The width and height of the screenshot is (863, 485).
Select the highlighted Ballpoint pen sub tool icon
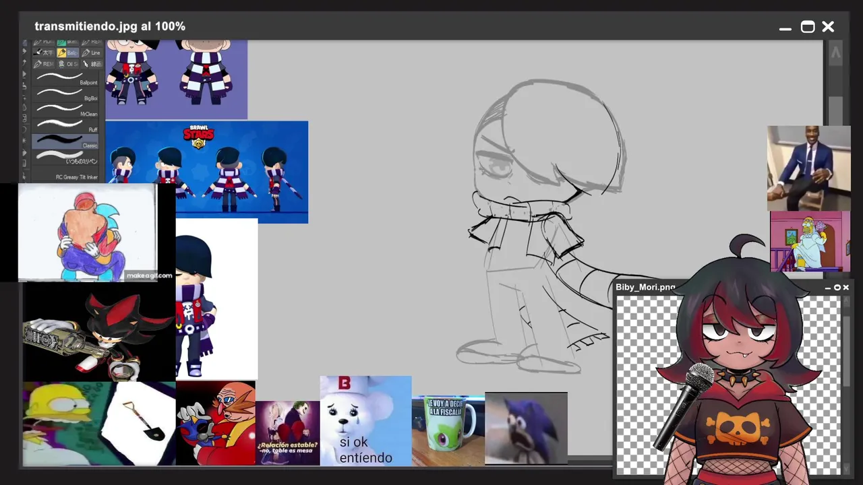pos(67,53)
